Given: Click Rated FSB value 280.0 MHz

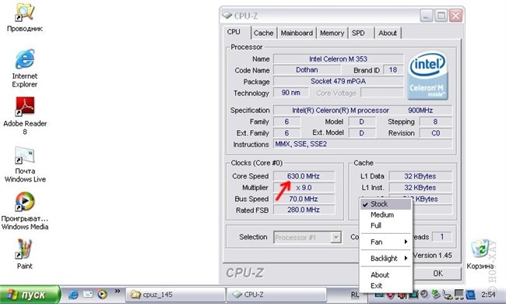Looking at the screenshot, I should pos(304,210).
